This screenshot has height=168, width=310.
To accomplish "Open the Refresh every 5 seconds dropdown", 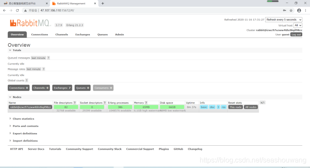I will point(283,20).
